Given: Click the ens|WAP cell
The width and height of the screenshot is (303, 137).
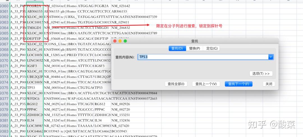Looking at the screenshot, I should tap(69, 99).
